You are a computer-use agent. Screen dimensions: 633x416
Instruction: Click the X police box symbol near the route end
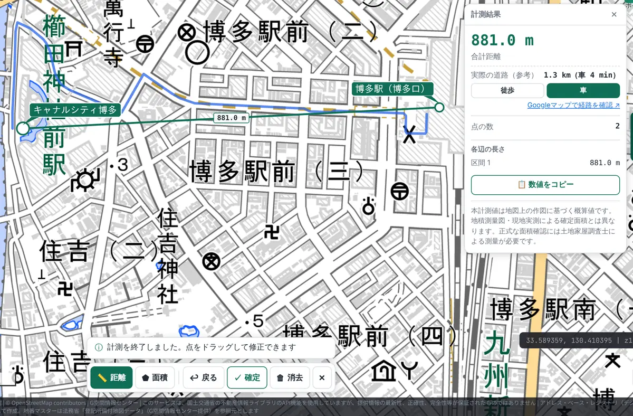[409, 135]
